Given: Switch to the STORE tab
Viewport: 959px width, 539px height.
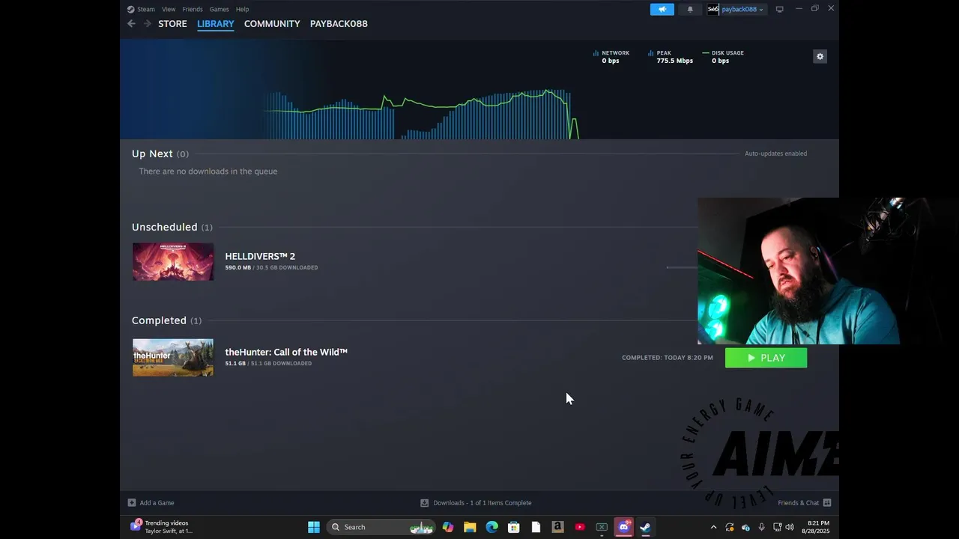Looking at the screenshot, I should [172, 24].
